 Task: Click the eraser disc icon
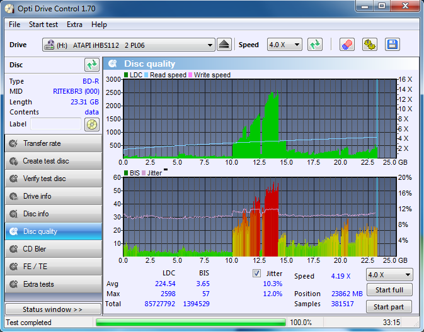coord(347,45)
